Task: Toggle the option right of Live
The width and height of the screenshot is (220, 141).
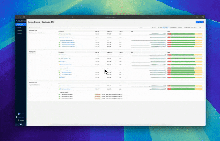Action: (160, 27)
